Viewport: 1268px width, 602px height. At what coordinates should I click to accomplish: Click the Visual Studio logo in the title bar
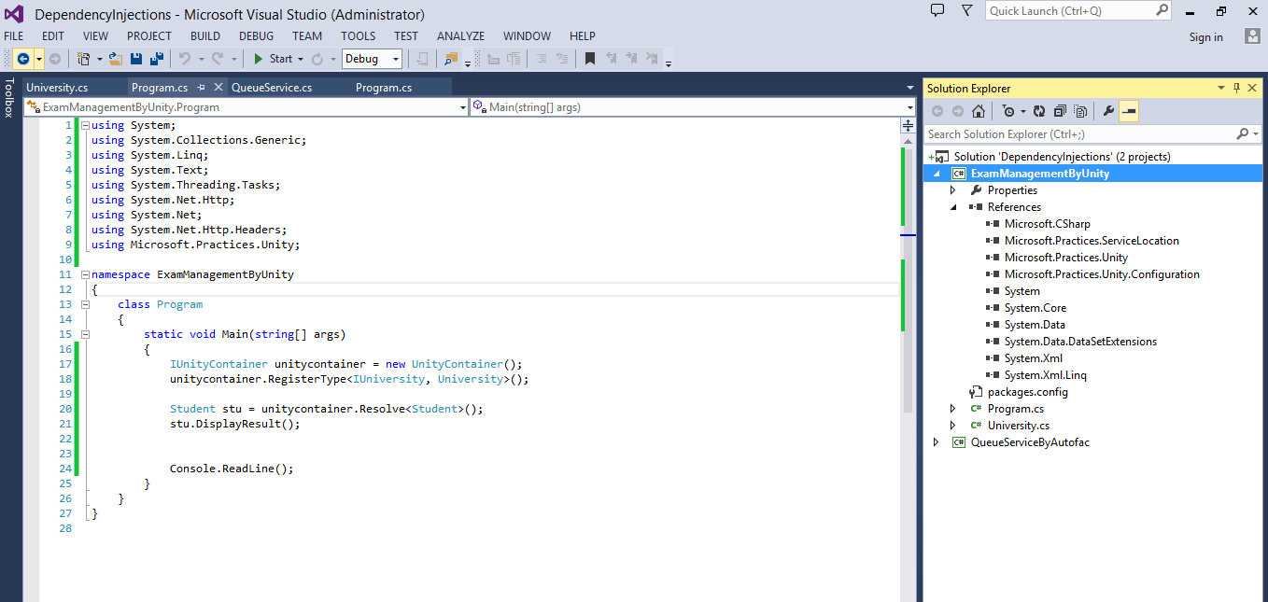click(16, 14)
